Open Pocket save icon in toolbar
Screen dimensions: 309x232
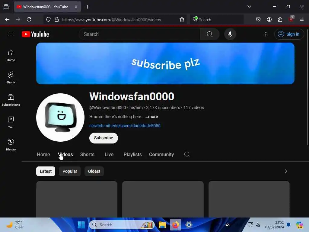pyautogui.click(x=258, y=19)
